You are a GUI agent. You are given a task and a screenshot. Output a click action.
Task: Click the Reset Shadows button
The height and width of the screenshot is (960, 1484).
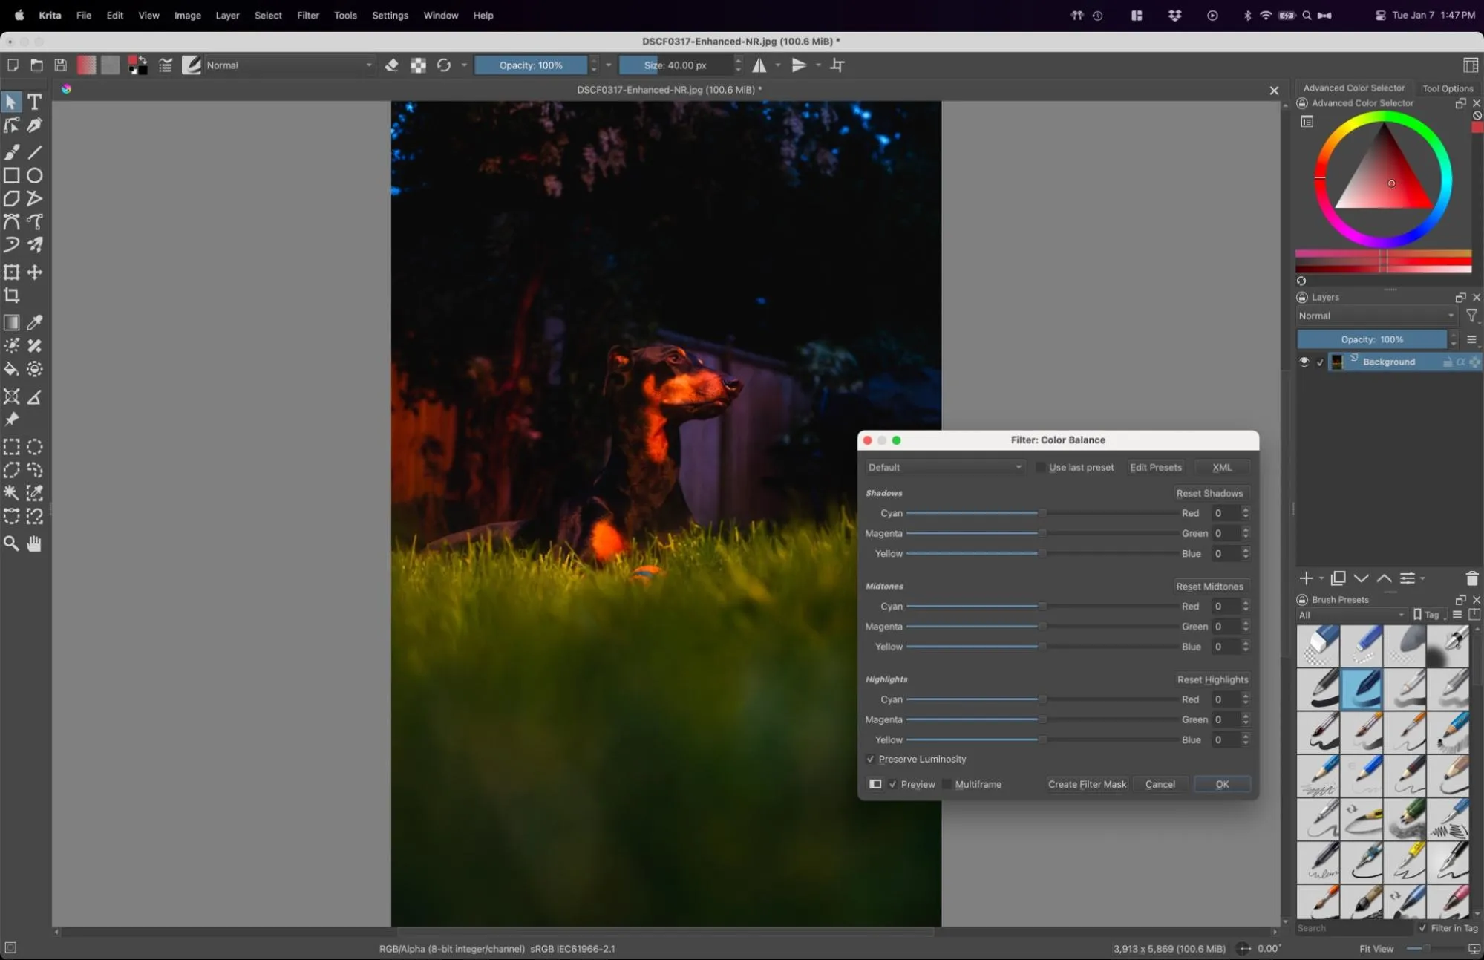1210,492
